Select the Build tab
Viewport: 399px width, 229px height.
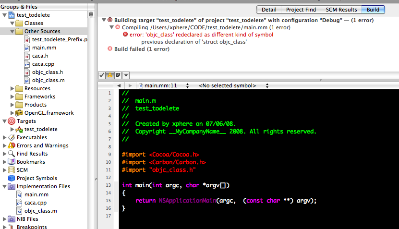(x=373, y=10)
